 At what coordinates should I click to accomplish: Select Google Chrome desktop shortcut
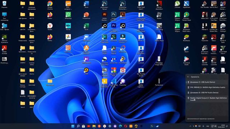pyautogui.click(x=50, y=5)
